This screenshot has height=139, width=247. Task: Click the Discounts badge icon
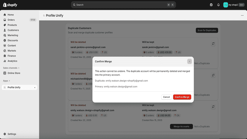pyautogui.click(x=5, y=40)
